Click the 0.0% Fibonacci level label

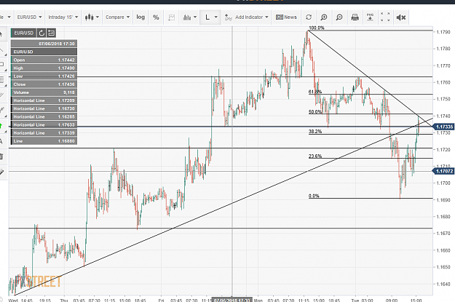(314, 196)
